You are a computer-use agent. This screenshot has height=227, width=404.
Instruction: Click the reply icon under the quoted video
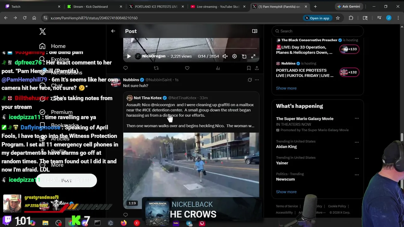click(126, 215)
